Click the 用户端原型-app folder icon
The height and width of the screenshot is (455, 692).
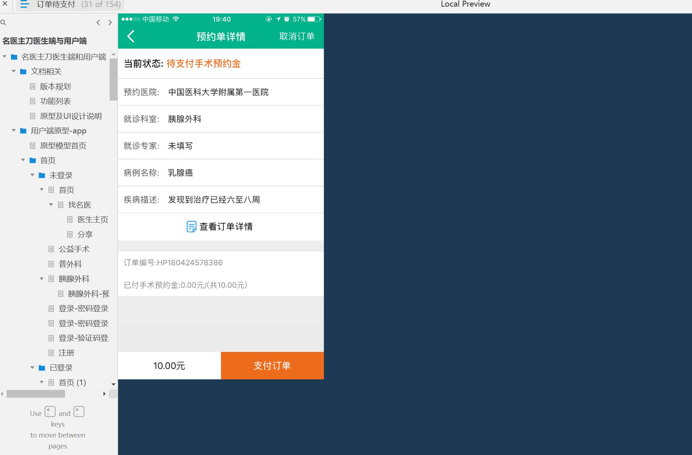tap(23, 131)
